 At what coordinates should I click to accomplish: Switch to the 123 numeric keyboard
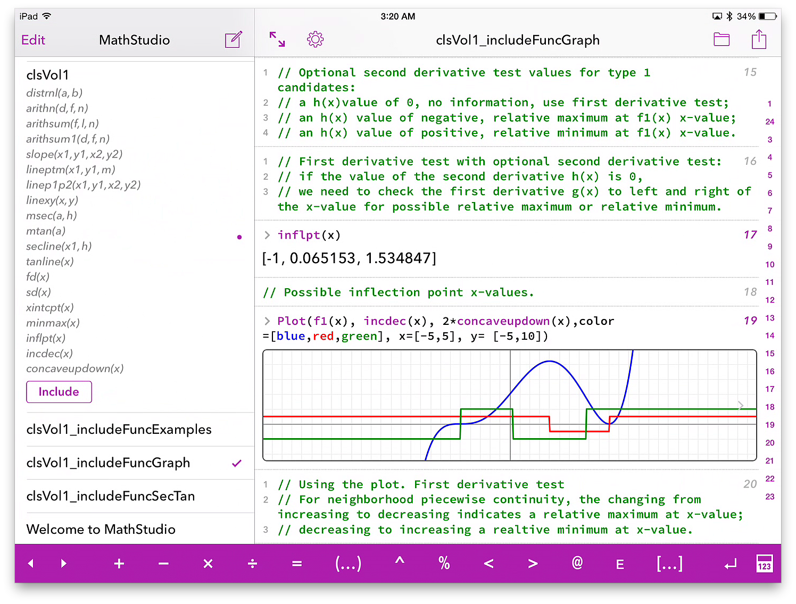764,564
